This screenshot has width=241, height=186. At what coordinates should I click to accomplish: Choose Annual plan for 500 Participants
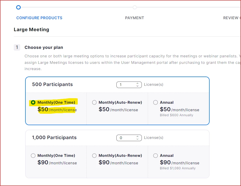tap(156, 102)
